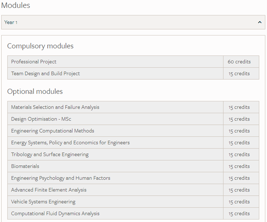Select Advanced Finite Element Analysis
Screen dimensions: 267x222
pos(49,190)
